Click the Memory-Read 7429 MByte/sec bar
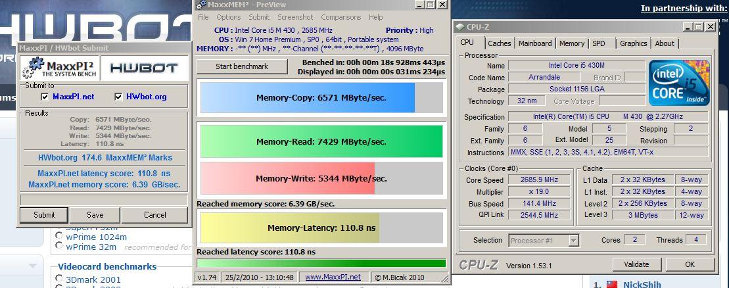 321,141
